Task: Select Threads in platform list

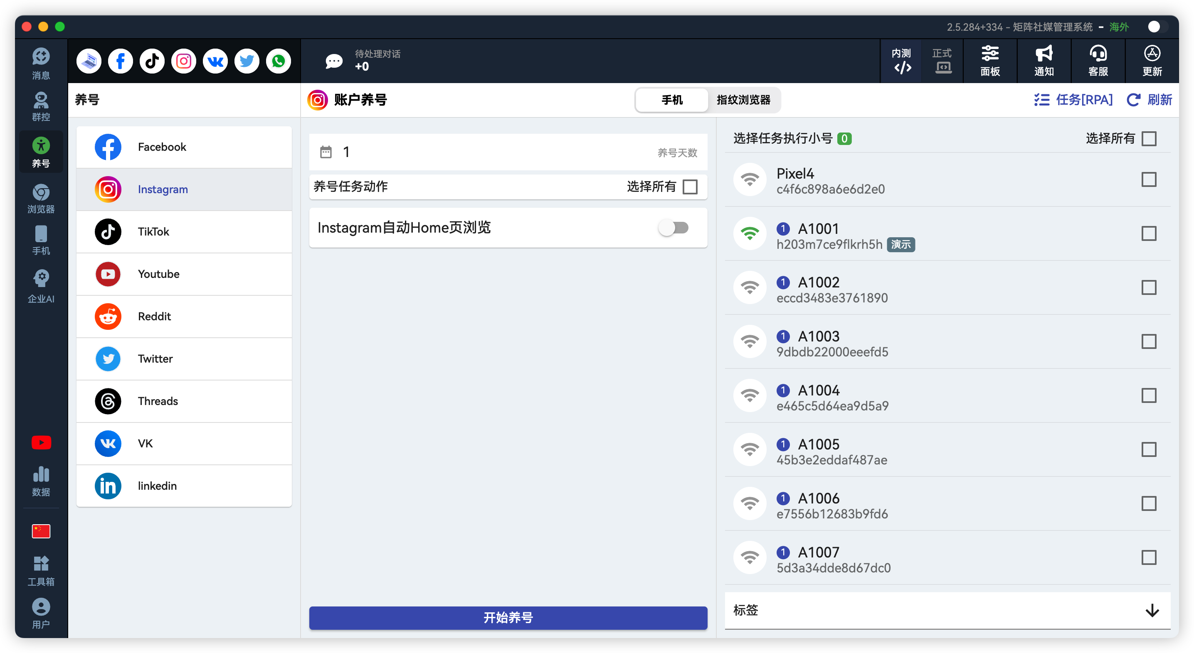Action: (184, 401)
